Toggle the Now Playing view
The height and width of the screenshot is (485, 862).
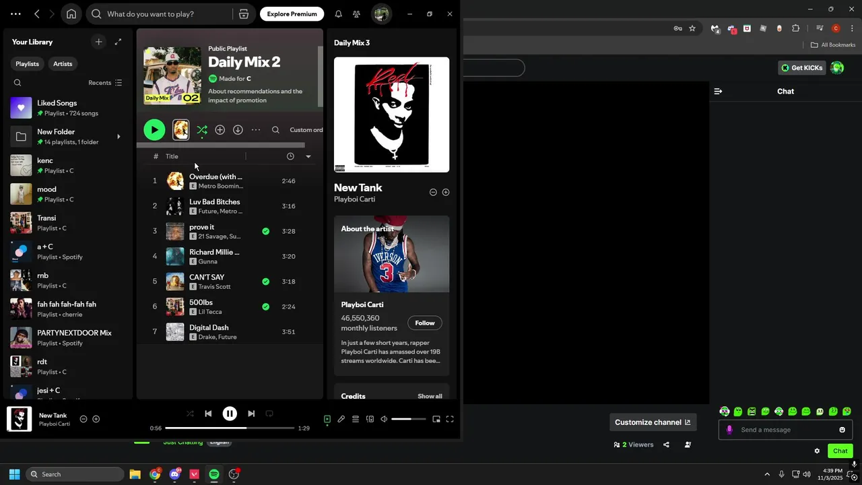pos(327,419)
